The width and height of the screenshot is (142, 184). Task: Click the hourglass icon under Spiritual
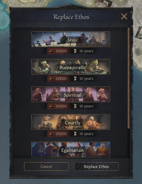pyautogui.click(x=75, y=106)
